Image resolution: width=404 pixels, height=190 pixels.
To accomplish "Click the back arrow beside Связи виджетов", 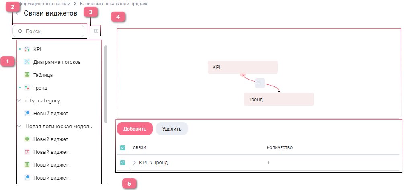I will click(17, 14).
